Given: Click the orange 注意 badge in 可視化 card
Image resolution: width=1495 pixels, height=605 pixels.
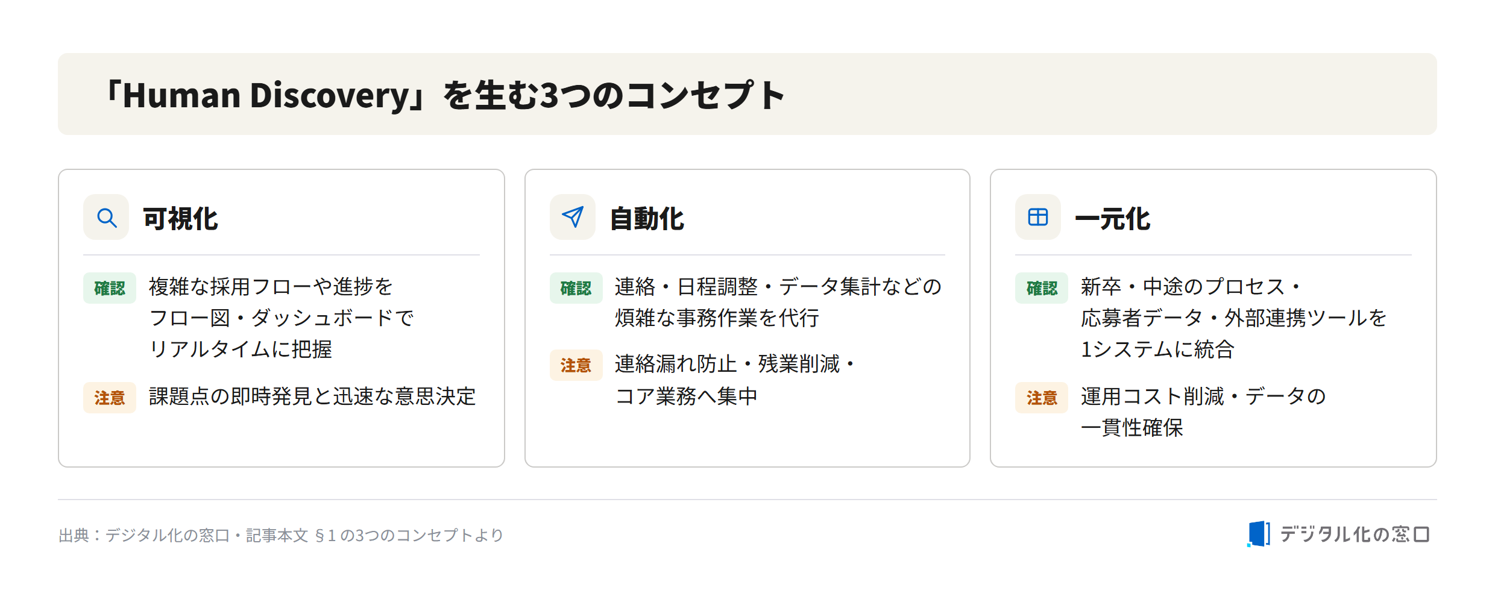Looking at the screenshot, I should [110, 398].
